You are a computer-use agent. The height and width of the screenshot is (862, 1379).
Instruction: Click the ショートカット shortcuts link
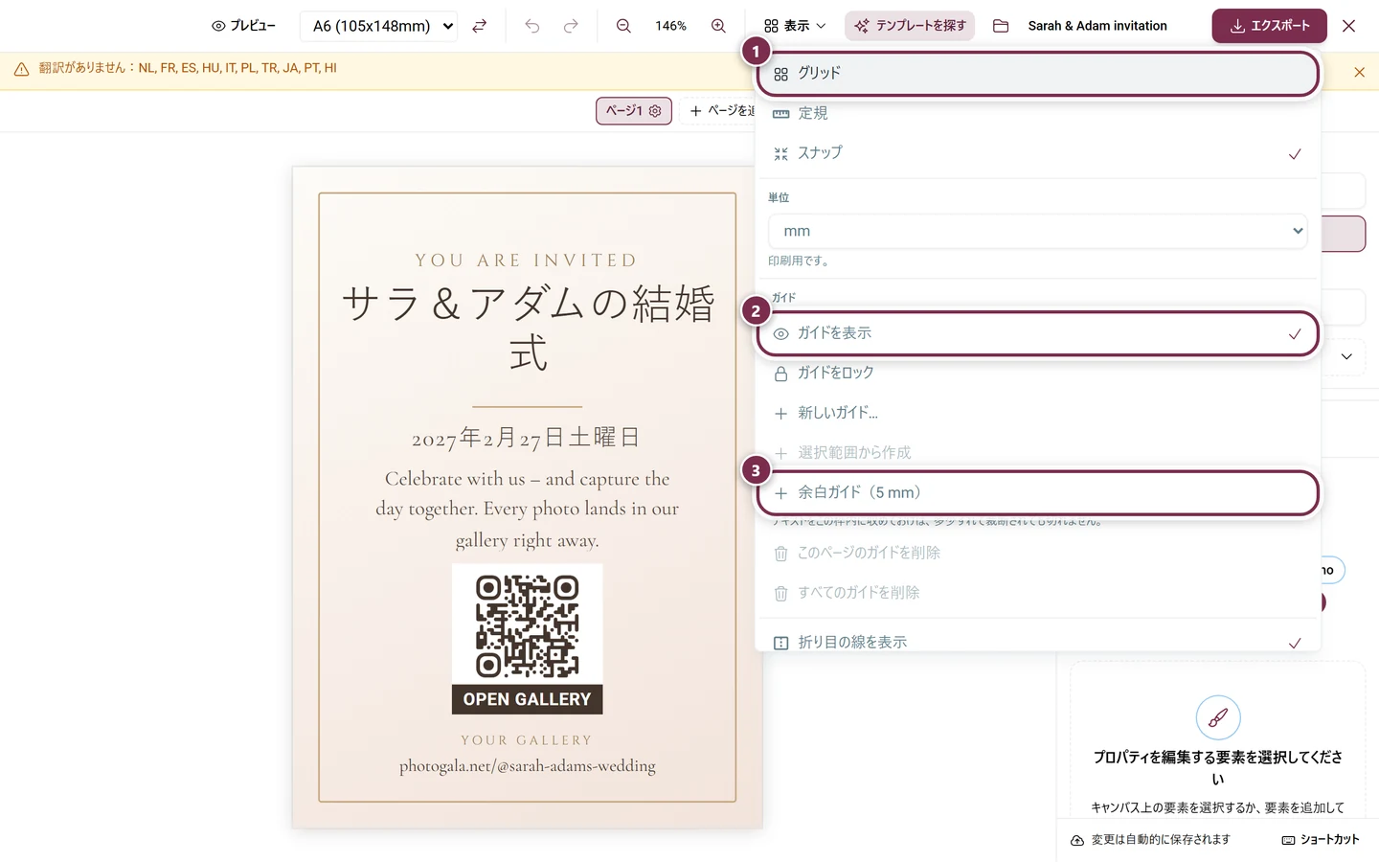(x=1321, y=840)
